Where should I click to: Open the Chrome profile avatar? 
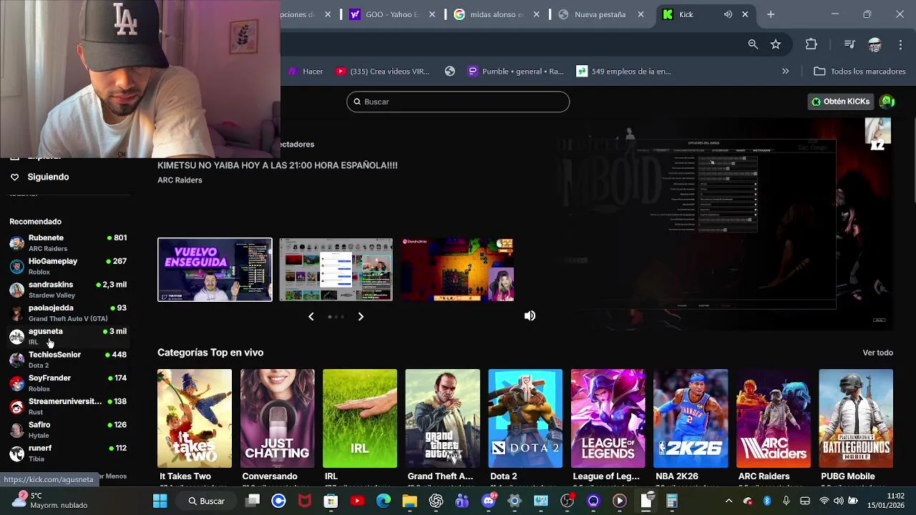coord(874,44)
